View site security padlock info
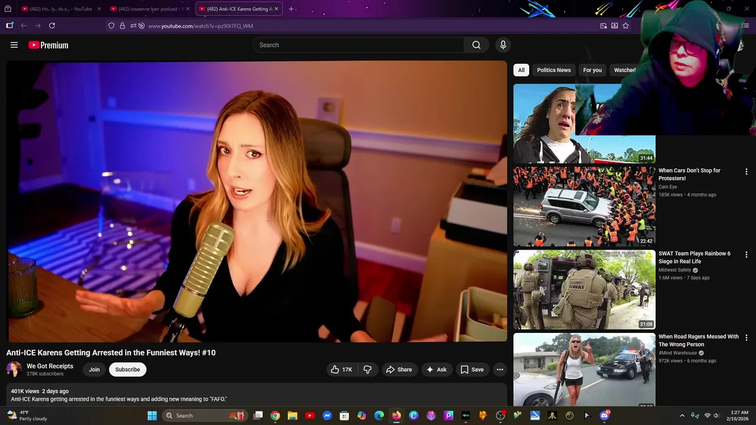Viewport: 756px width, 425px height. pyautogui.click(x=122, y=26)
